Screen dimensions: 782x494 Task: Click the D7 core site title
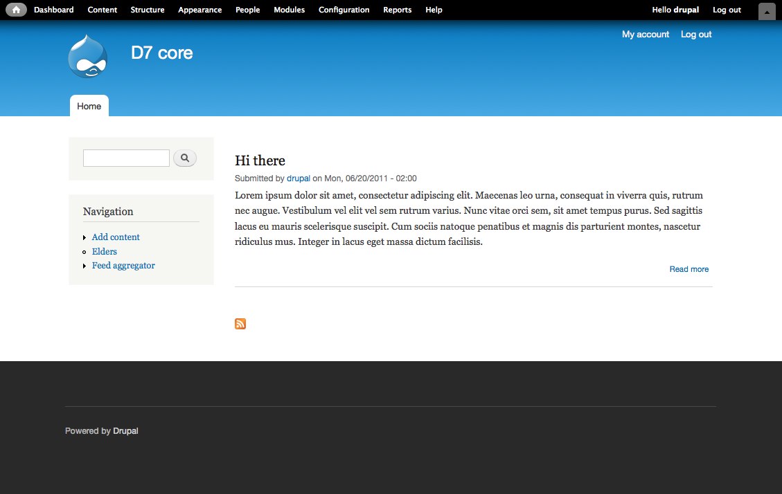(x=161, y=53)
